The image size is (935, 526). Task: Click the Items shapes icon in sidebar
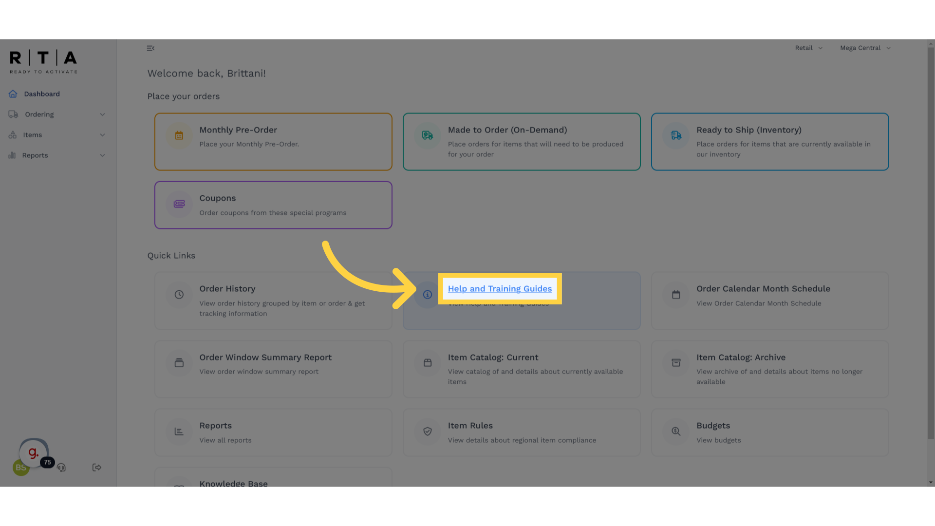click(x=13, y=135)
